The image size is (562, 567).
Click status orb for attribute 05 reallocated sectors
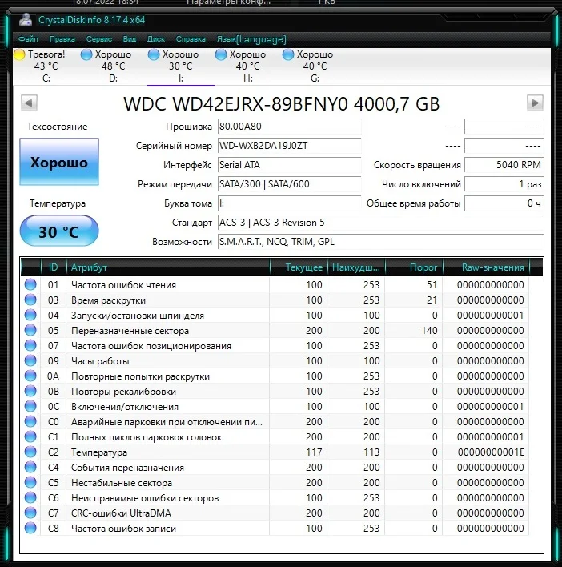[30, 330]
